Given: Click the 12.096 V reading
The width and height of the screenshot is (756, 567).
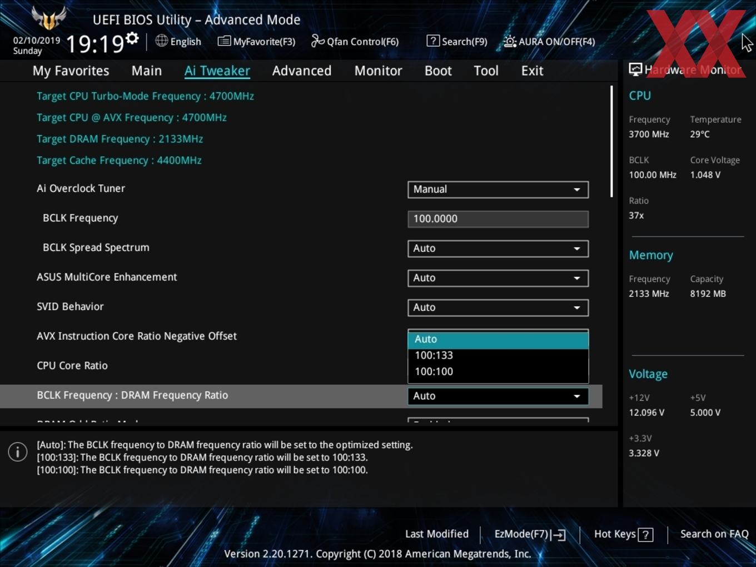Looking at the screenshot, I should coord(646,412).
